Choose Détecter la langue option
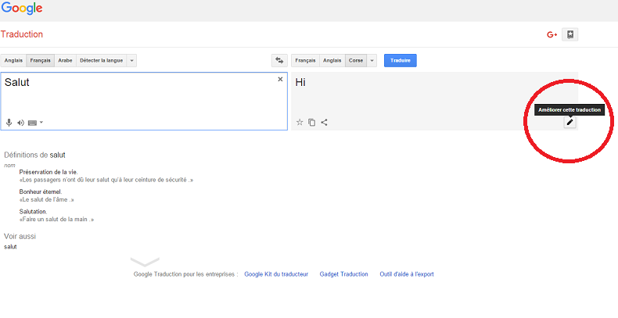 point(101,61)
